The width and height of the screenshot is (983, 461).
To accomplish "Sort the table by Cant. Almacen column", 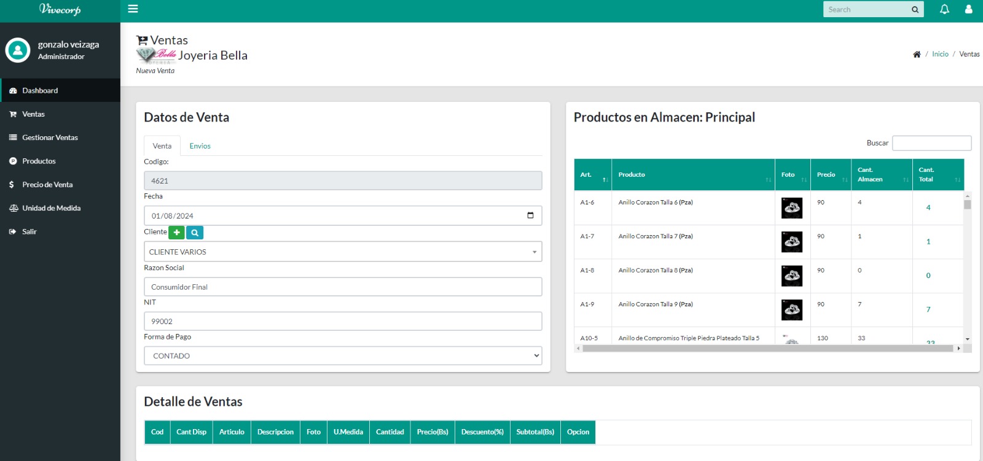I will click(x=881, y=175).
